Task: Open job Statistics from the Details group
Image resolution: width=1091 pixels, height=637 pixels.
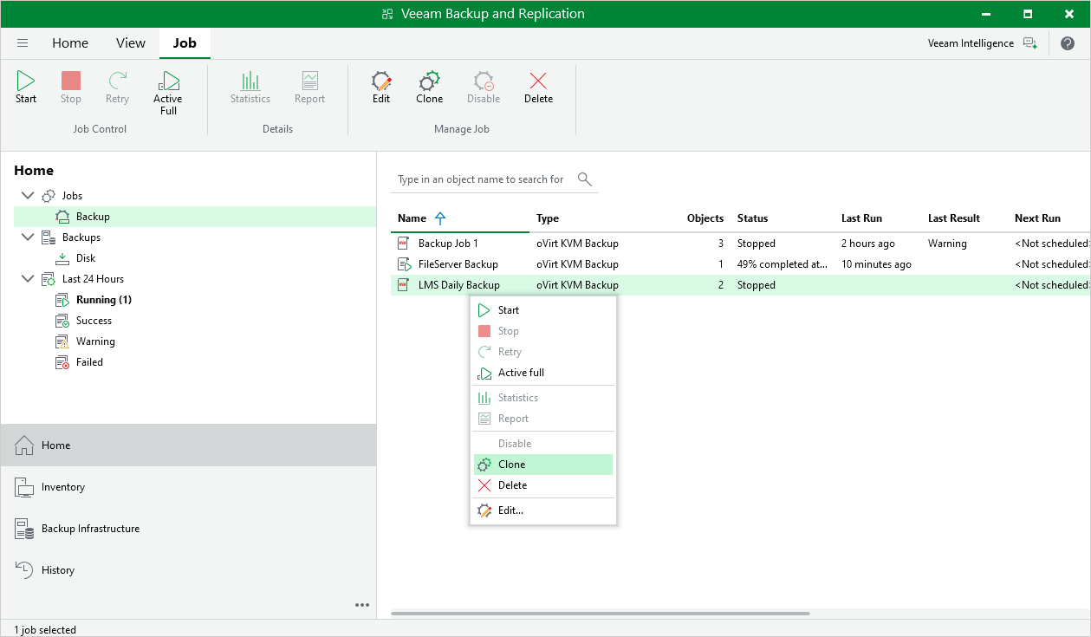Action: tap(250, 87)
